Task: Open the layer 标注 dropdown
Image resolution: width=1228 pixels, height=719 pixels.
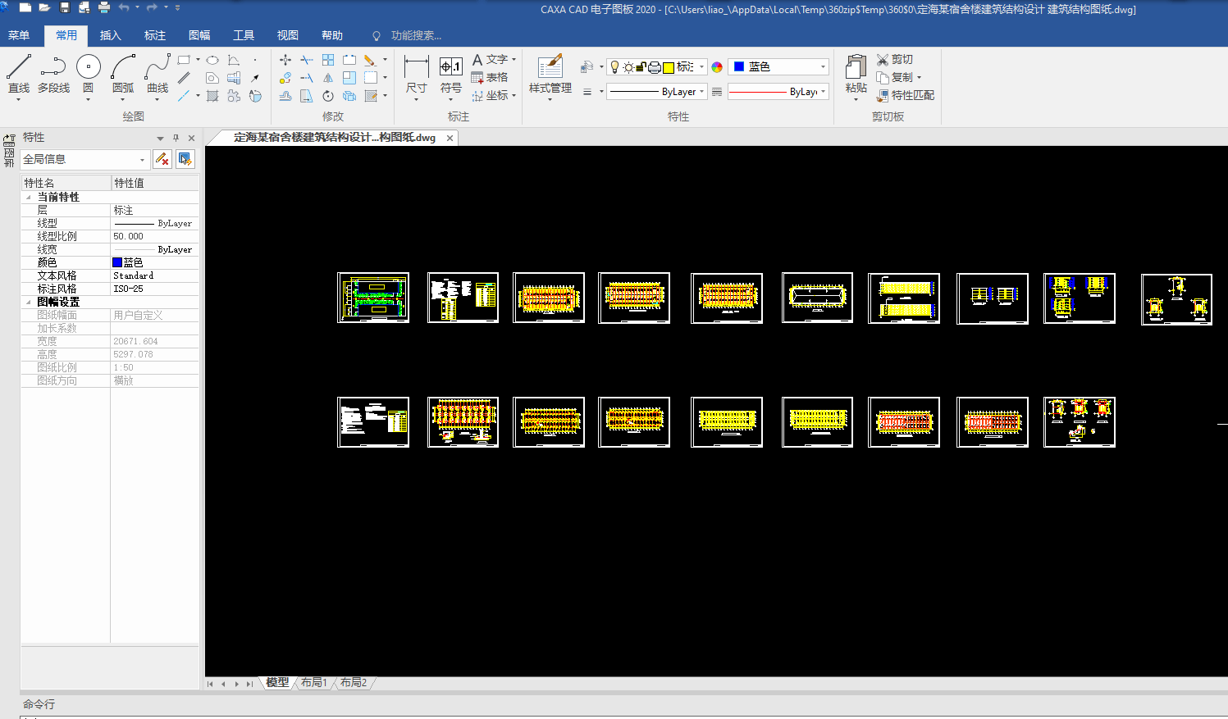Action: point(702,67)
